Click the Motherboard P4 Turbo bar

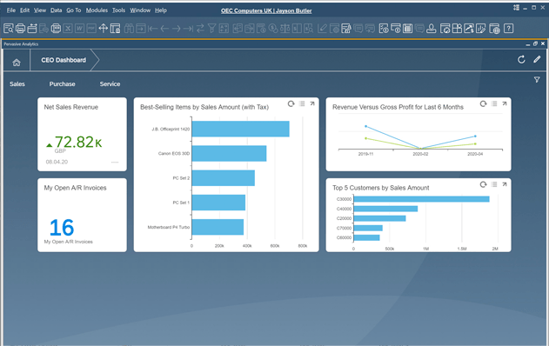click(x=218, y=227)
